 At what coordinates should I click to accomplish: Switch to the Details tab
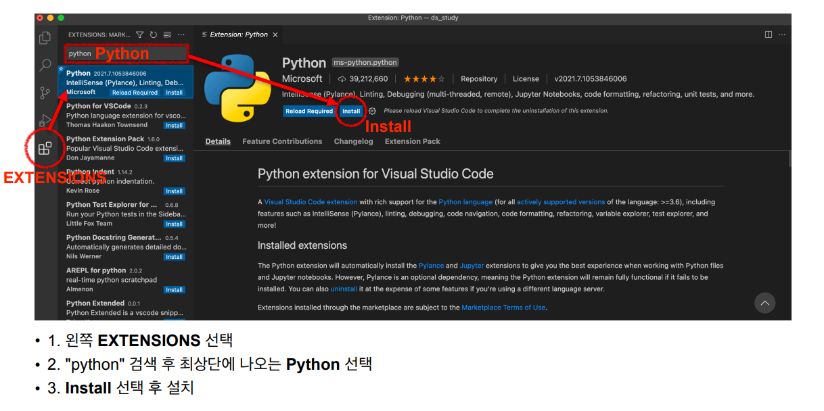pos(218,141)
